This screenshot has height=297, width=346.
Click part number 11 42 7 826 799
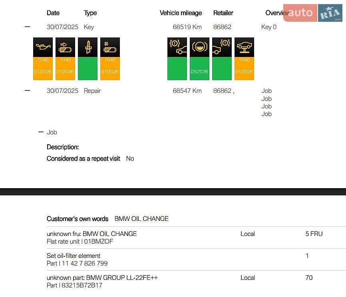click(x=85, y=264)
